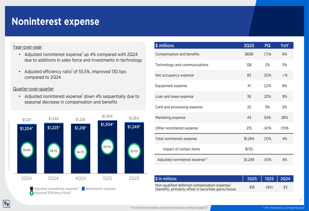Click the 2Q25 efficiency ratio circle 55.5%
The height and width of the screenshot is (211, 309).
pos(134,151)
